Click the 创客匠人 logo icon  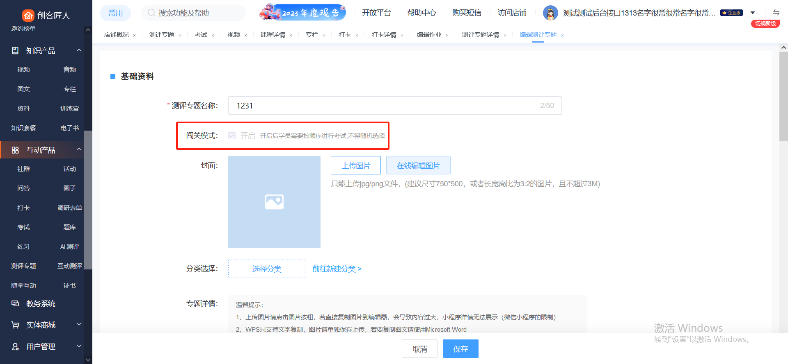[x=28, y=16]
